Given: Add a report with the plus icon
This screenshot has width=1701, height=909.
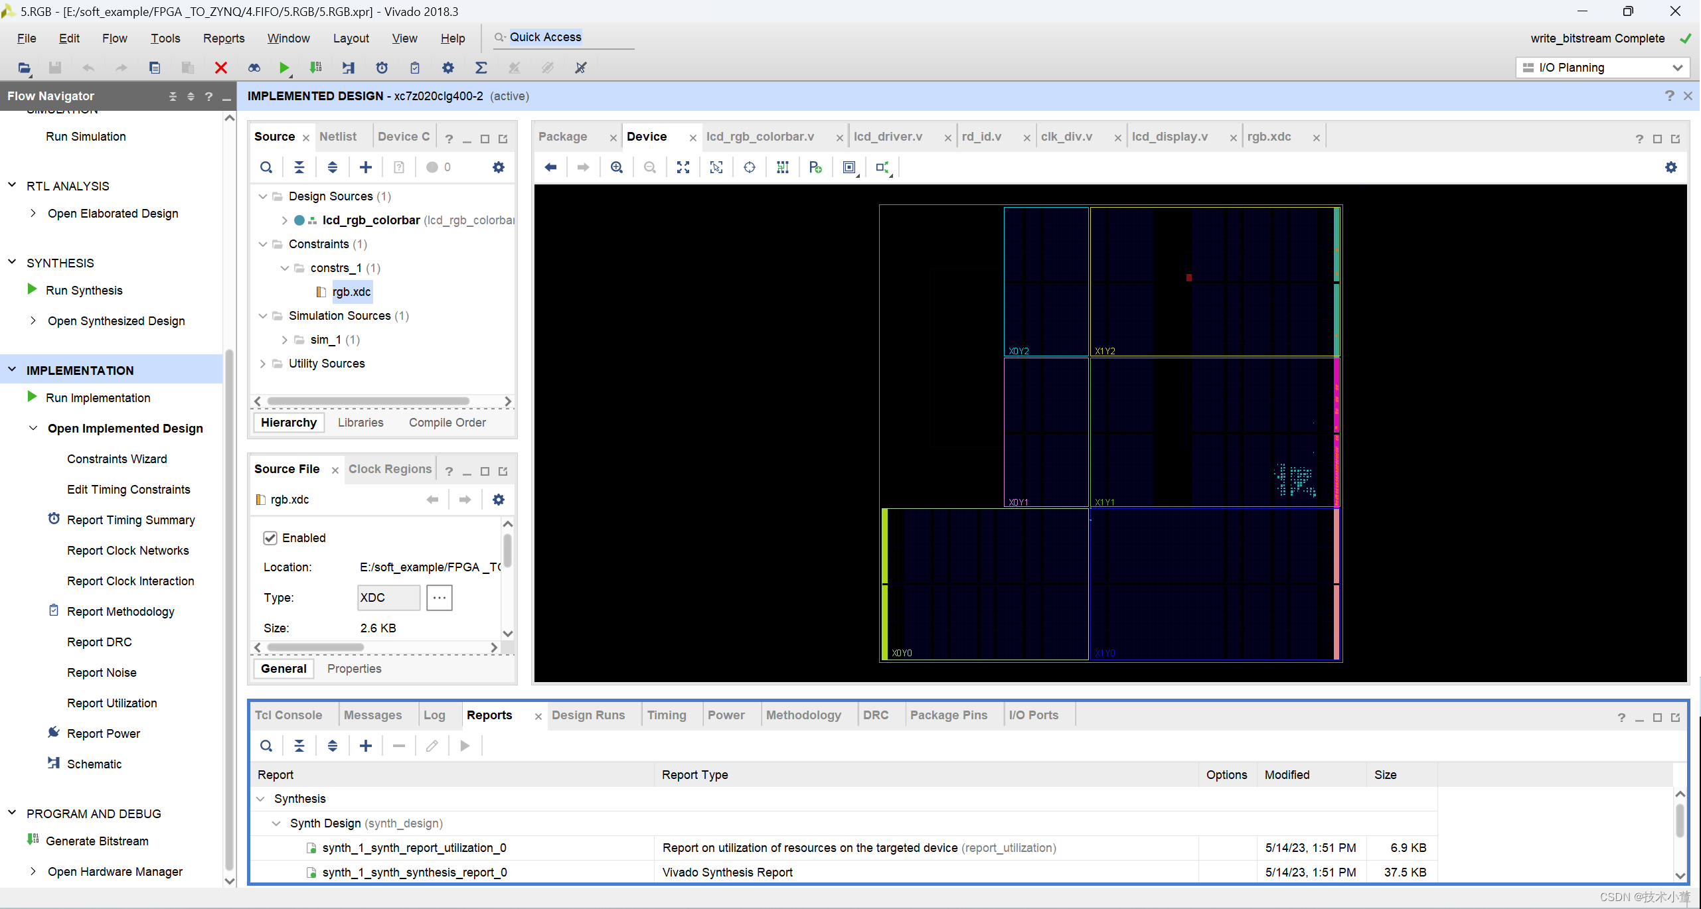Looking at the screenshot, I should click(366, 746).
